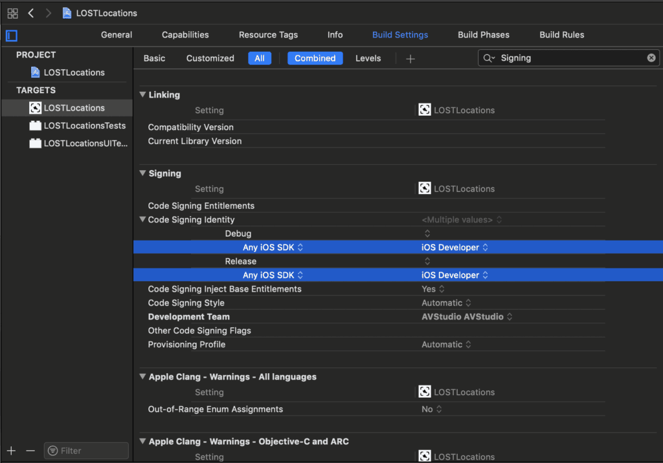This screenshot has height=463, width=663.
Task: Open Code Signing Identity multiple values popup
Action: click(461, 220)
